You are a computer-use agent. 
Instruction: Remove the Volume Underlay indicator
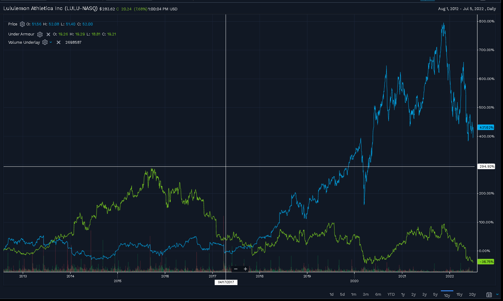[59, 42]
